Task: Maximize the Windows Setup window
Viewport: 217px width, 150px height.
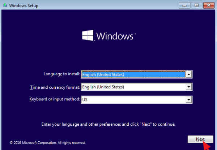Action: [x=196, y=5]
